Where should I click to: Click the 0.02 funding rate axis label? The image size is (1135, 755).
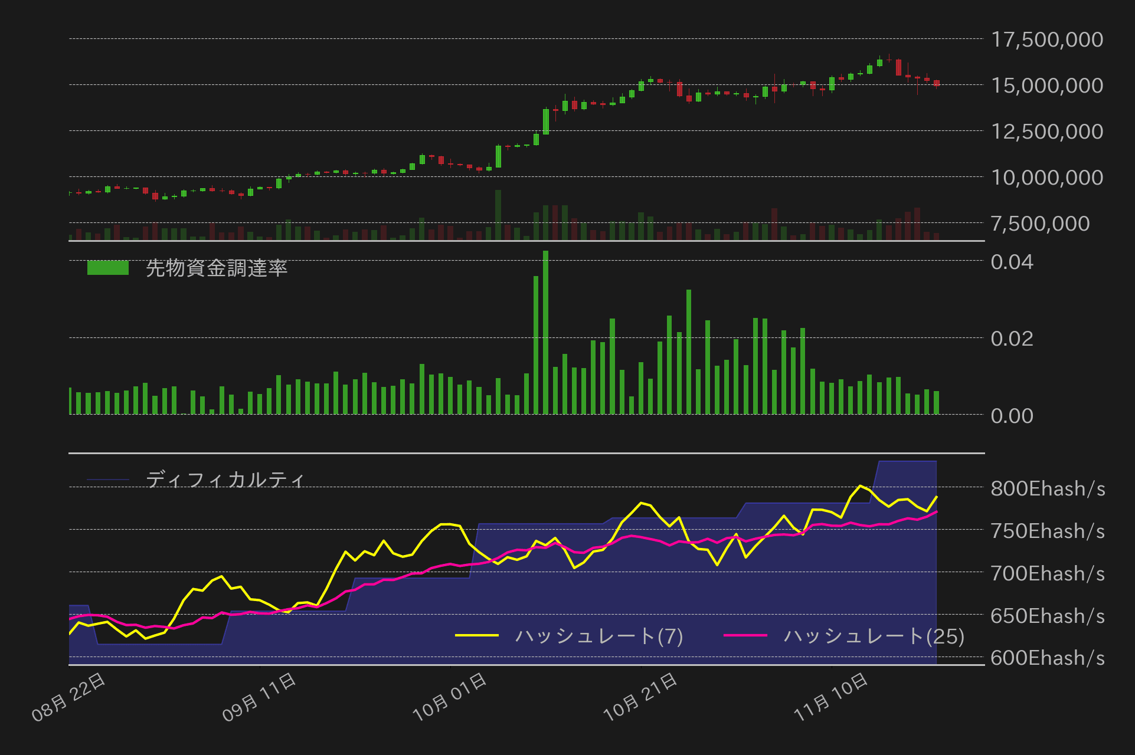[1012, 339]
